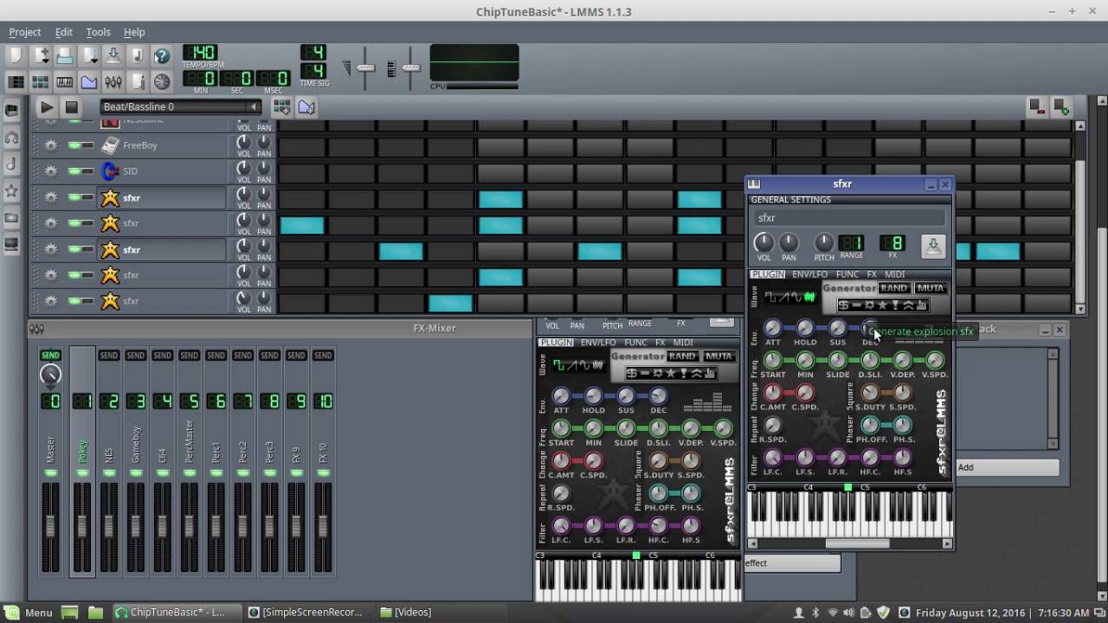
Task: Click the What's This help icon
Action: [x=162, y=56]
